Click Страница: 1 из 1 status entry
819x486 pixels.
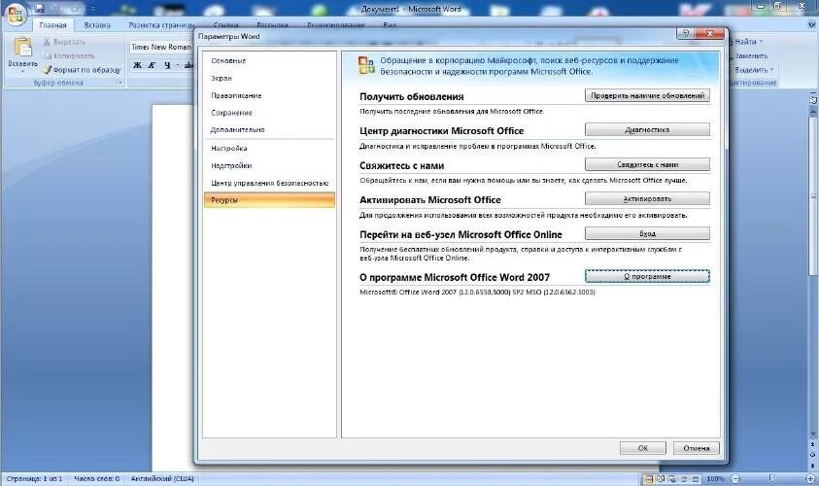pos(34,478)
